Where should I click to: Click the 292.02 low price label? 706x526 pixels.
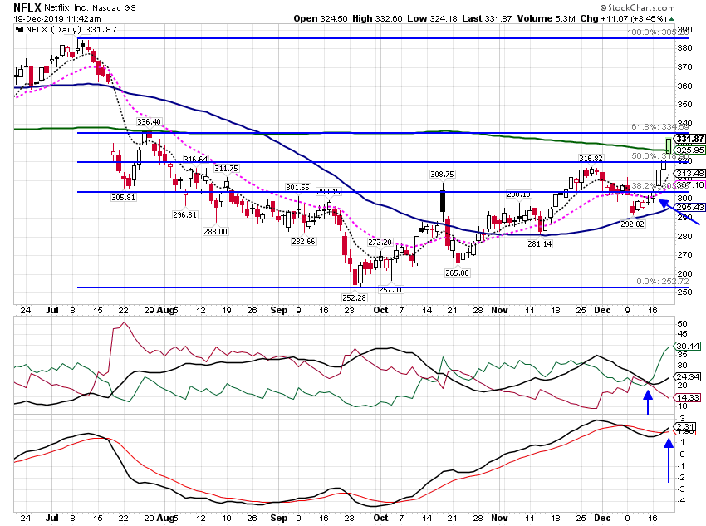point(633,224)
